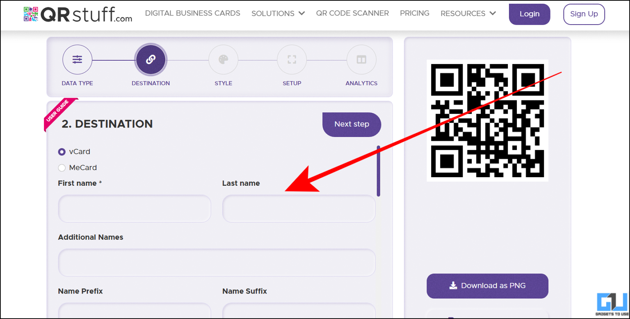Open the Style palette icon
The image size is (630, 319).
point(223,59)
